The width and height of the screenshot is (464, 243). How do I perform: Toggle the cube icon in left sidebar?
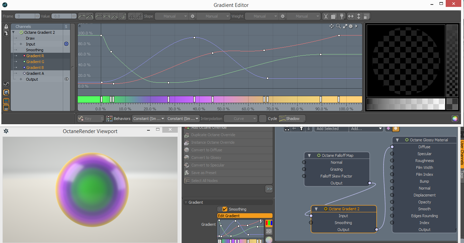click(x=6, y=92)
